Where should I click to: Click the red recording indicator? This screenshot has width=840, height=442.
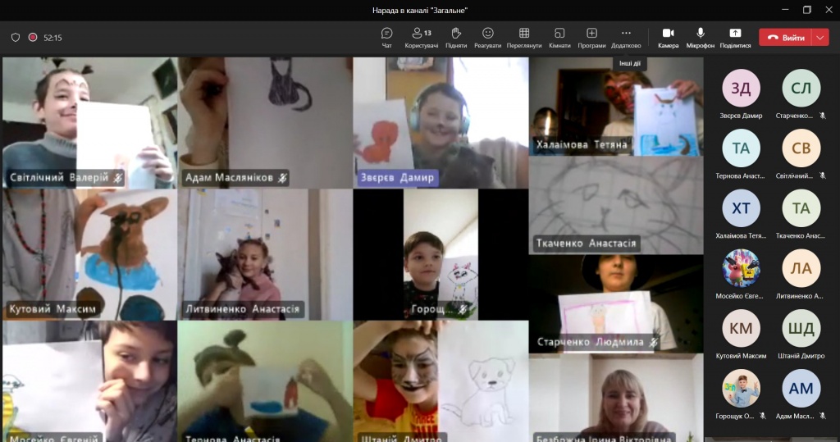33,38
